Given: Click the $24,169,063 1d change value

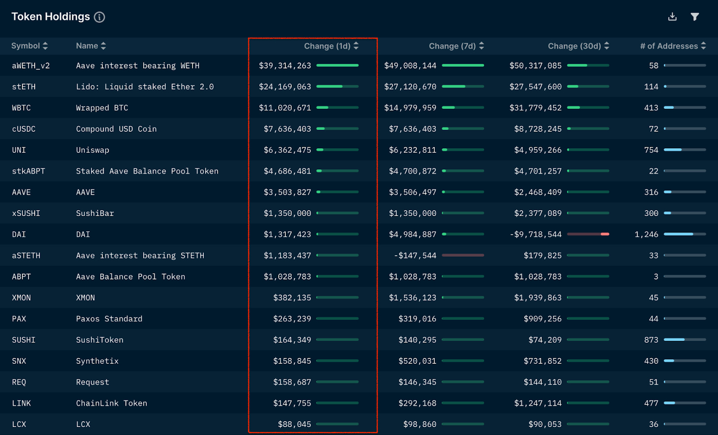Looking at the screenshot, I should tap(285, 87).
